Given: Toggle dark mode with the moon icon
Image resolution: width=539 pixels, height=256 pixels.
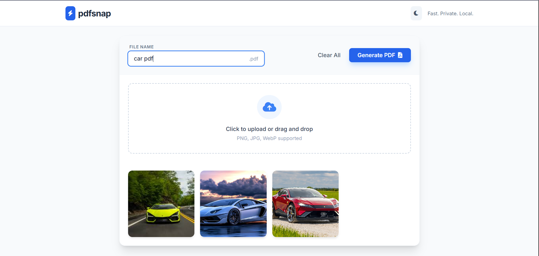Looking at the screenshot, I should [x=416, y=13].
